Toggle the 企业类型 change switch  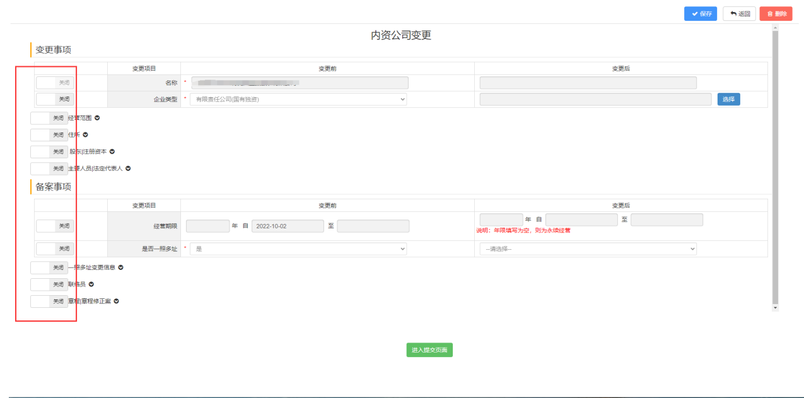55,99
